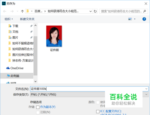Screen dimensions: 150x115
Task: Open the 如何获得符合大 folder in sidebar
Action: [x=21, y=49]
